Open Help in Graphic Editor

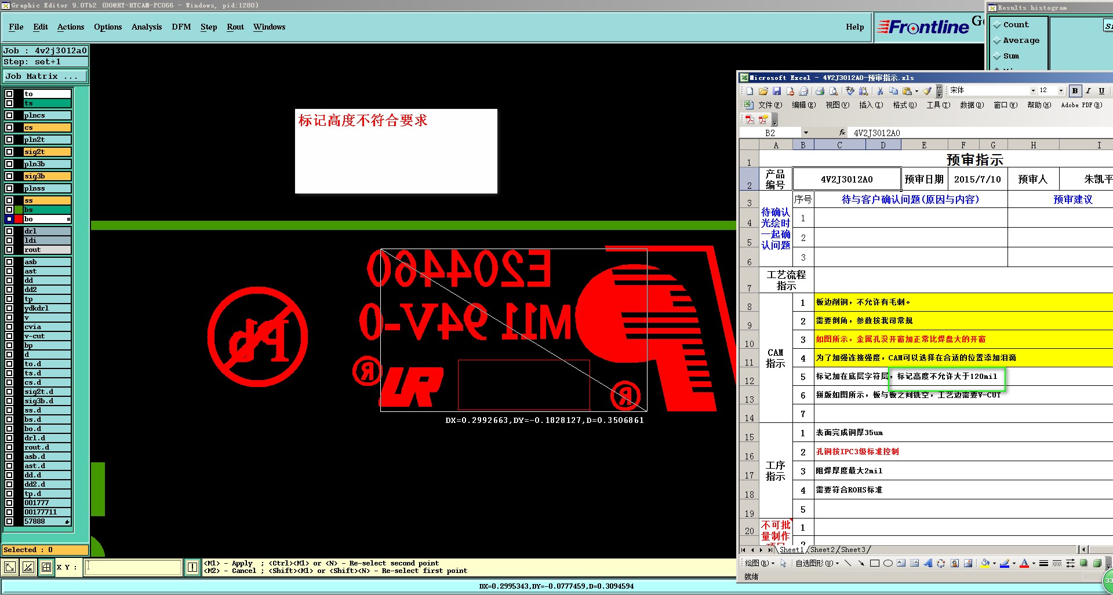click(855, 27)
